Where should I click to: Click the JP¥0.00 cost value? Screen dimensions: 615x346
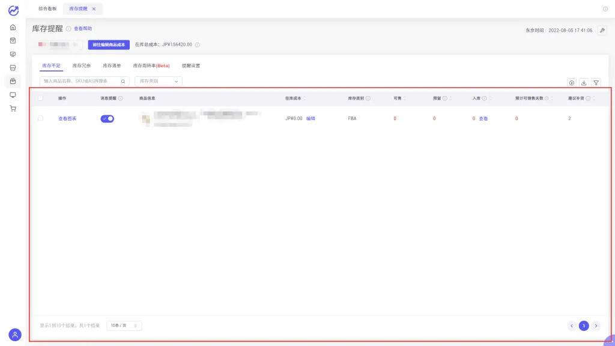tap(294, 118)
